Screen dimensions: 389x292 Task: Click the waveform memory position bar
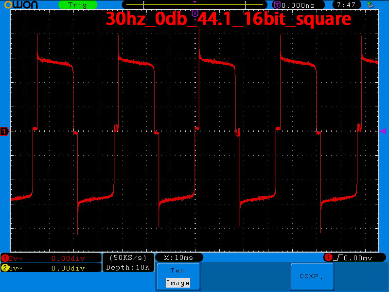pos(194,5)
